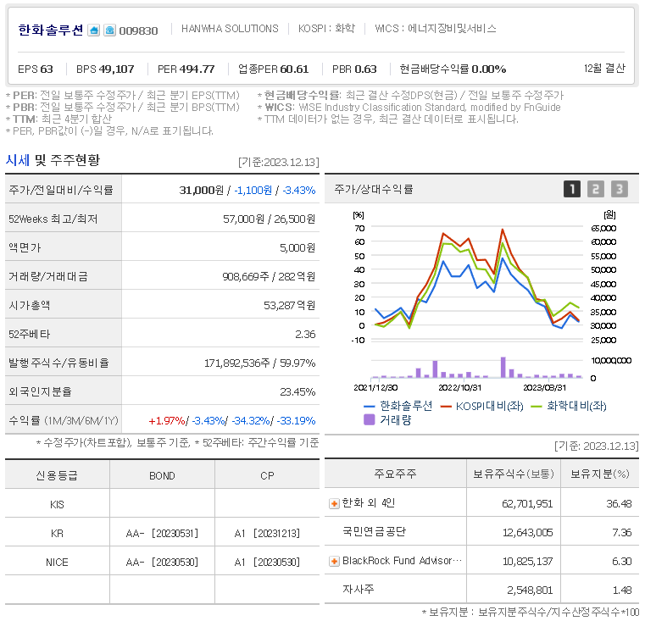Select the KR bond rating AA- [20230531]
645x621 pixels.
[162, 534]
